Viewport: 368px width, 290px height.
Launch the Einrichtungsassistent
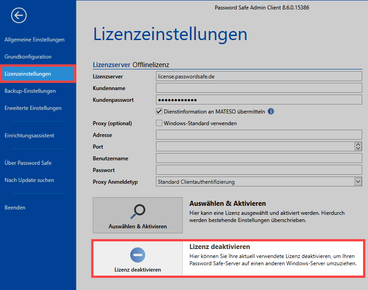tap(29, 136)
